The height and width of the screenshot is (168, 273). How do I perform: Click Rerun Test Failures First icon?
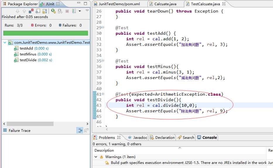[60, 11]
